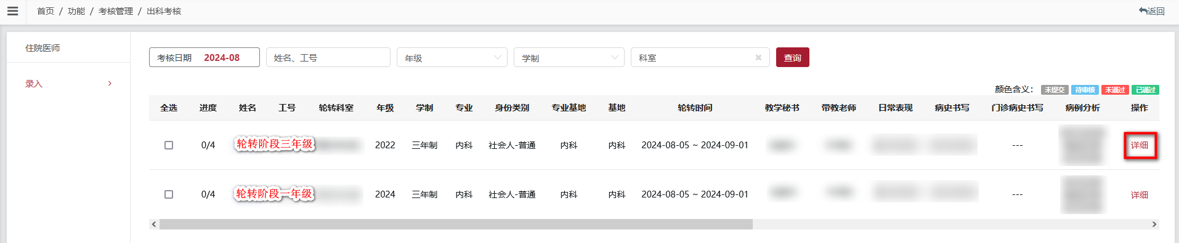This screenshot has width=1179, height=243.
Task: Click the 身份类别 column header
Action: pyautogui.click(x=512, y=108)
